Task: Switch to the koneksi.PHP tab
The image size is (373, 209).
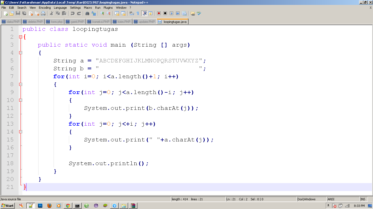Action: [x=98, y=22]
